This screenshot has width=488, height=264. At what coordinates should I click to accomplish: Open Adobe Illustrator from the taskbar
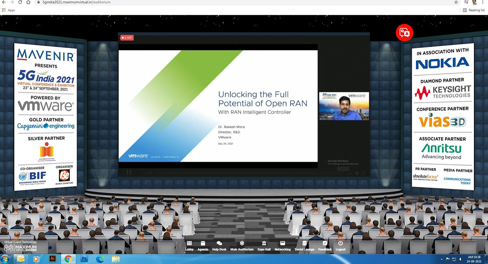[x=52, y=259]
